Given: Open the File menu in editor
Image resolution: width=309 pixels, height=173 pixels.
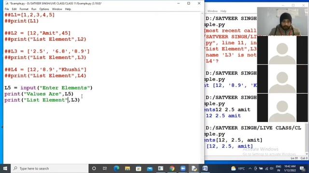Looking at the screenshot, I should (7, 9).
